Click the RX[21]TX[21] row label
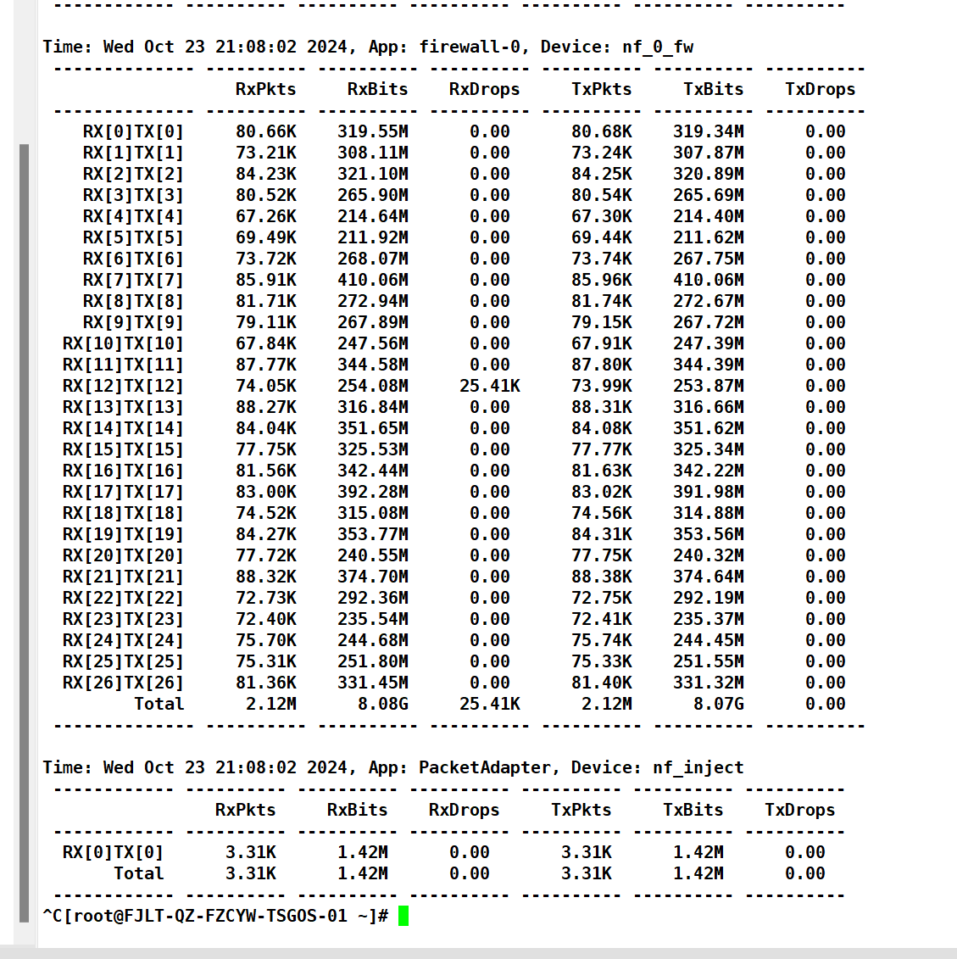The image size is (957, 959). (123, 577)
